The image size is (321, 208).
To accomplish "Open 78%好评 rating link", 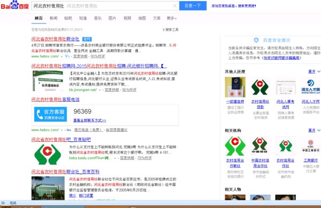I will click(144, 158).
